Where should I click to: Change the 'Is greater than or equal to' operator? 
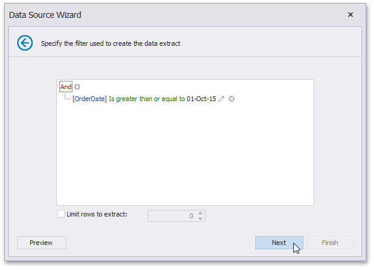(147, 99)
